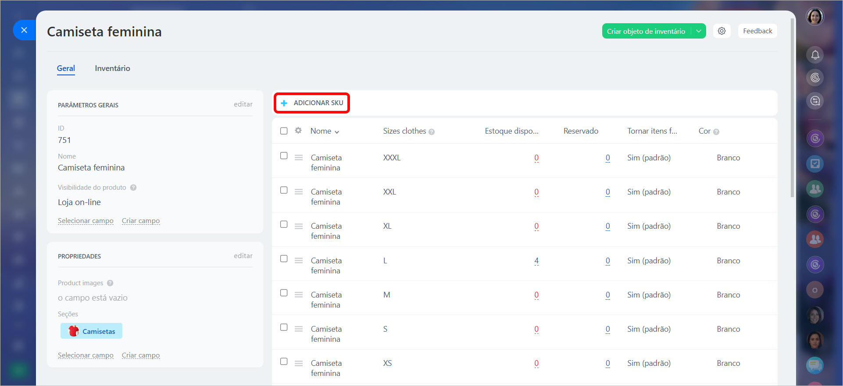Click the user profile avatar at top right
Screen dimensions: 843x386
815,17
